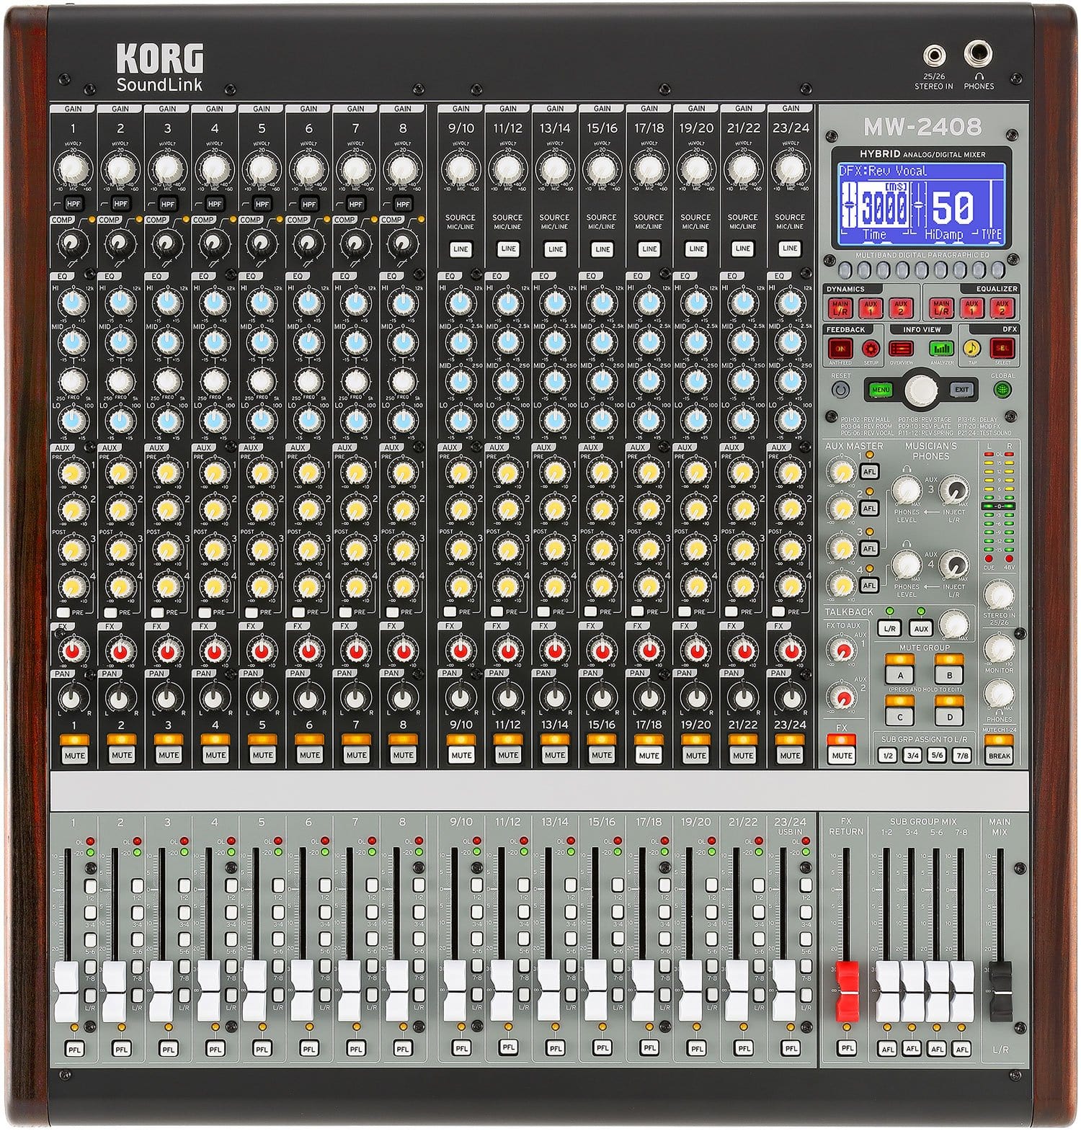The image size is (1081, 1131).
Task: Click the sub group 1-2 fader
Action: coord(888,991)
